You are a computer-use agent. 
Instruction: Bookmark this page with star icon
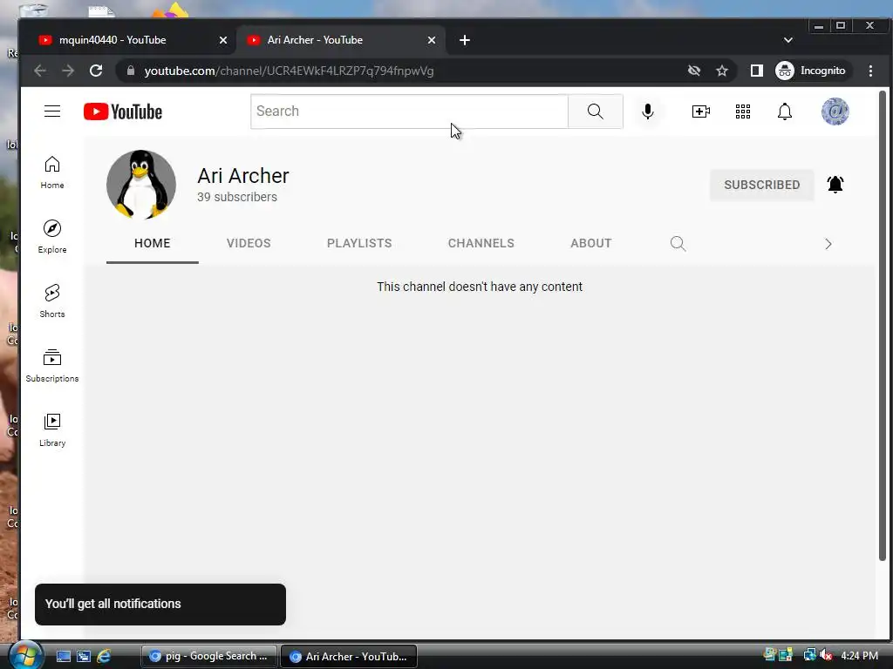tap(722, 71)
